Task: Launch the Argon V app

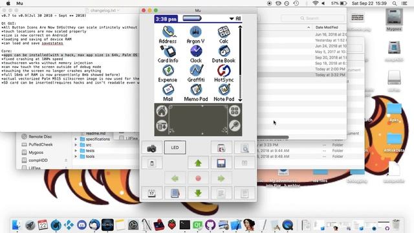Action: [195, 35]
